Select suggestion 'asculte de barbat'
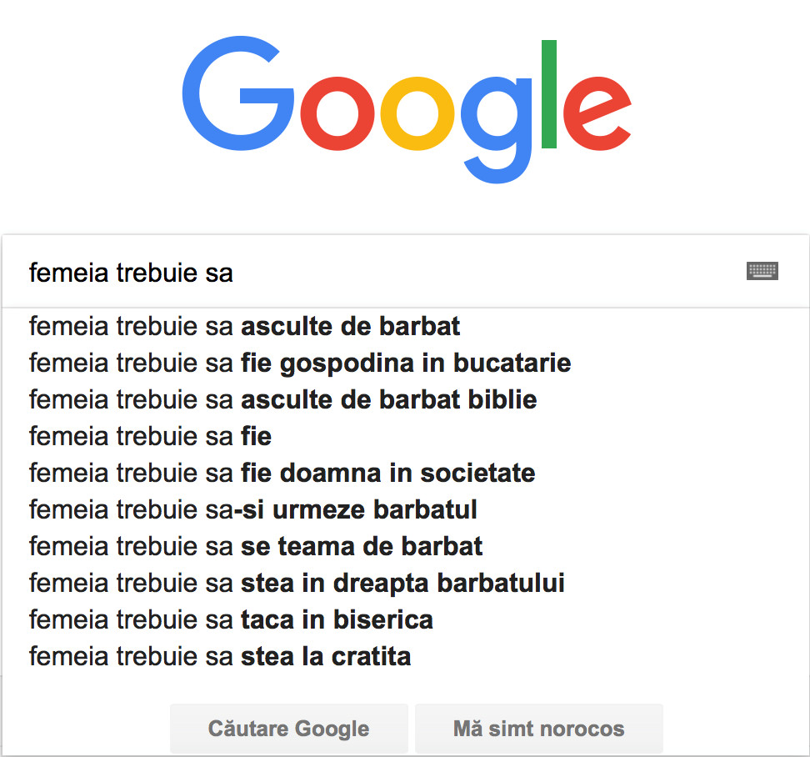This screenshot has height=757, width=810. pos(245,326)
